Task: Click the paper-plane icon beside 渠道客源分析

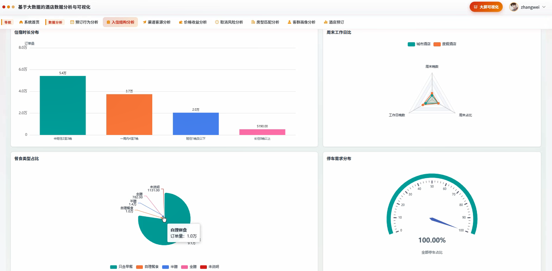Action: coord(145,22)
